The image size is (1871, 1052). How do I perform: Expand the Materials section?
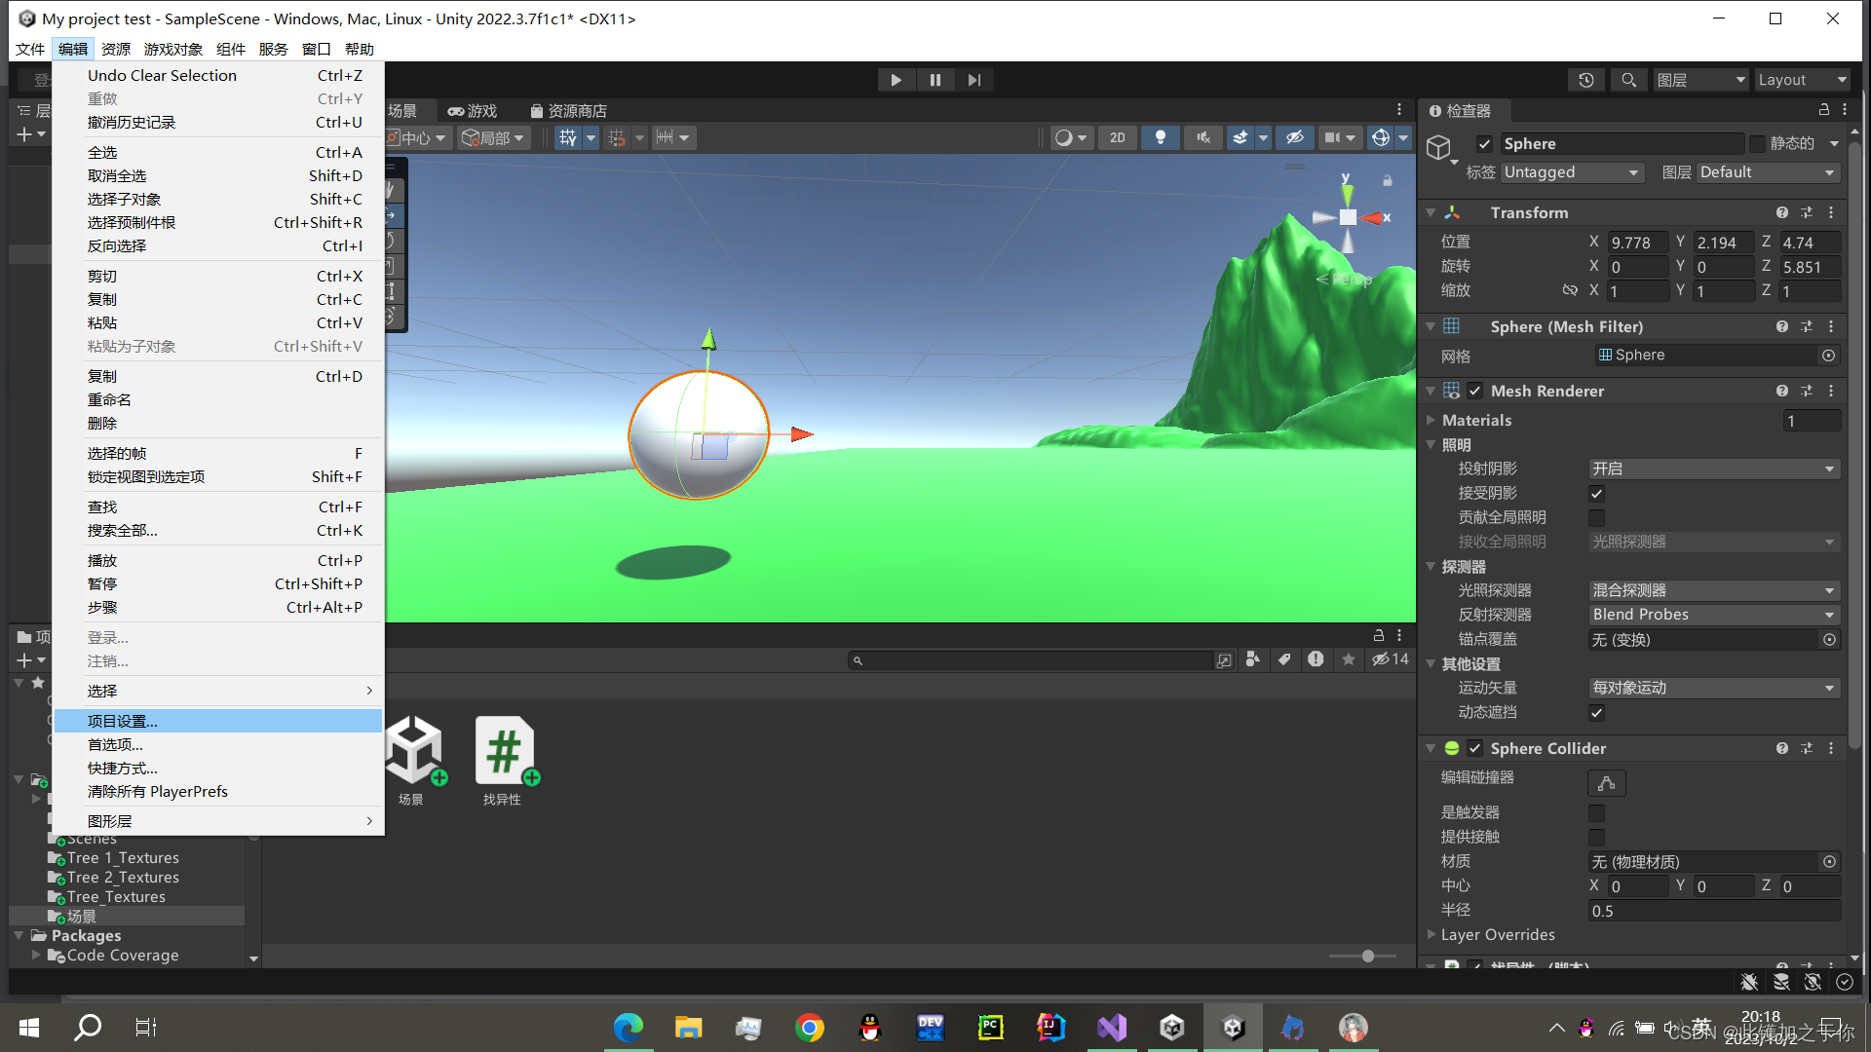tap(1431, 420)
